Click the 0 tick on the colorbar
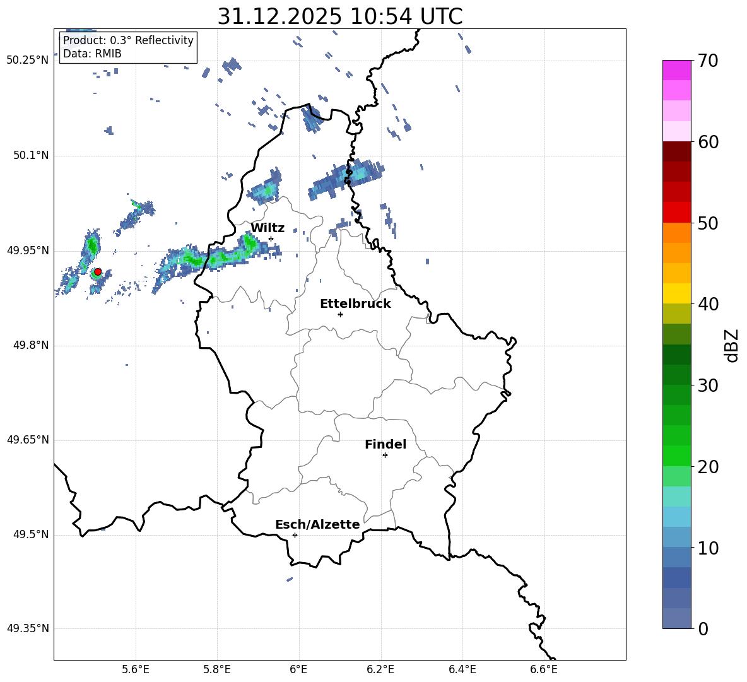Viewport: 747px width, 682px height. click(703, 629)
